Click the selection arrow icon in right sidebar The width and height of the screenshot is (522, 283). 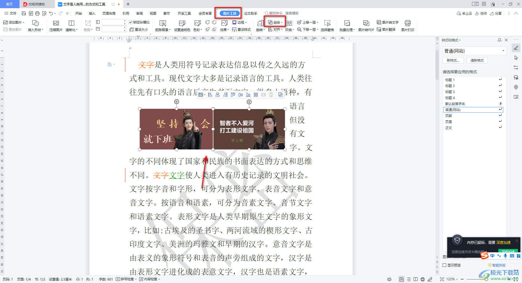tap(516, 58)
